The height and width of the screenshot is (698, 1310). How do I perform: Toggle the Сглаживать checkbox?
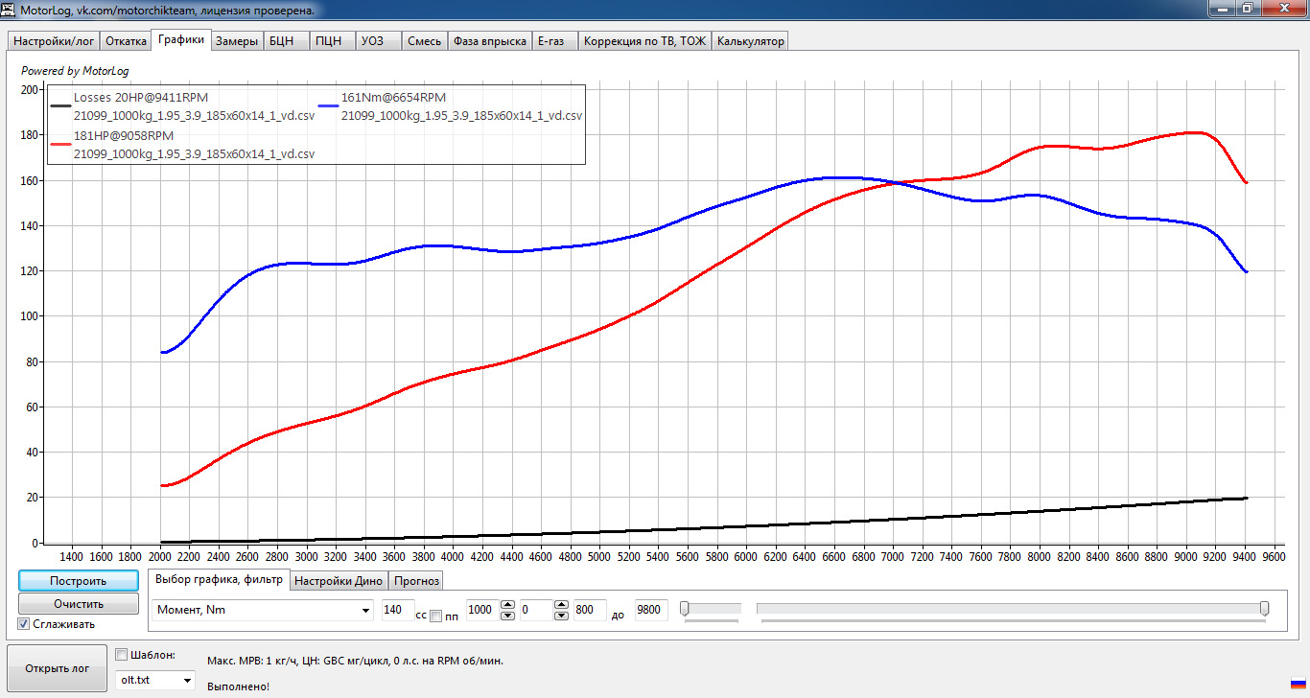pyautogui.click(x=24, y=624)
